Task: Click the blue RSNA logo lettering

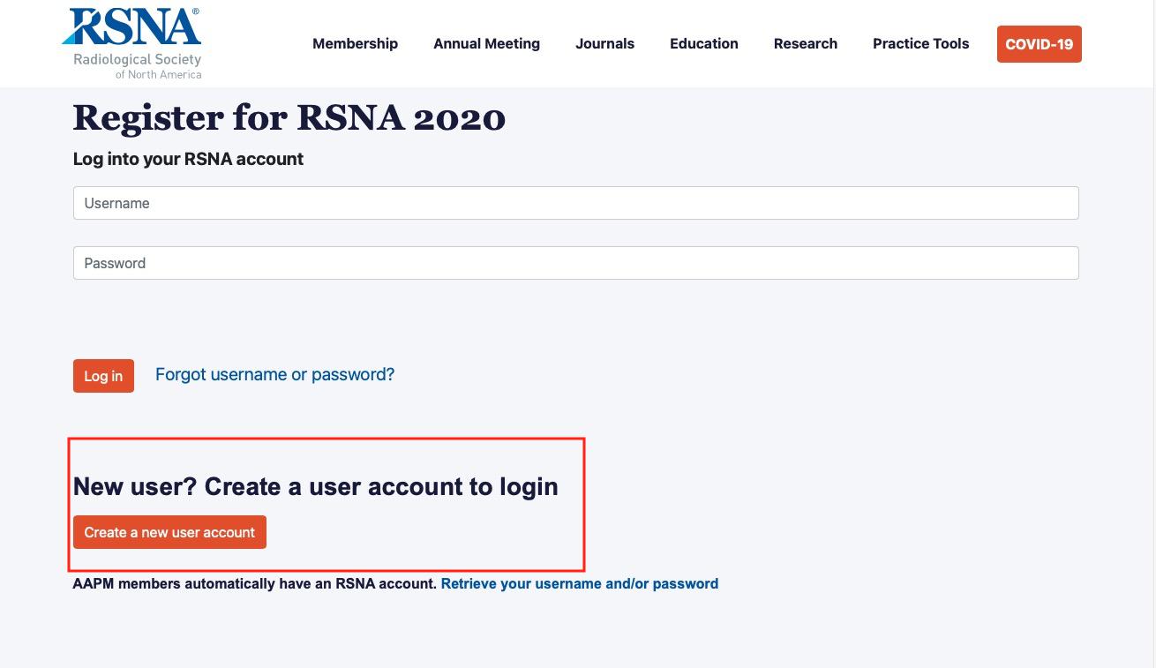Action: click(x=131, y=26)
